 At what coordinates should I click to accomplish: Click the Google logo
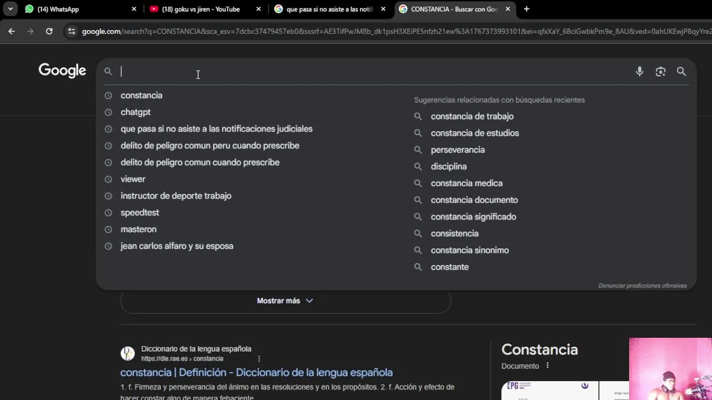[x=62, y=71]
